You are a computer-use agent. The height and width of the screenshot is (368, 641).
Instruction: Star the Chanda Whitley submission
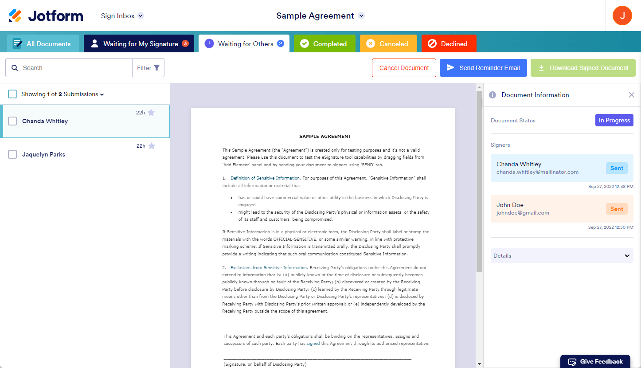point(151,113)
